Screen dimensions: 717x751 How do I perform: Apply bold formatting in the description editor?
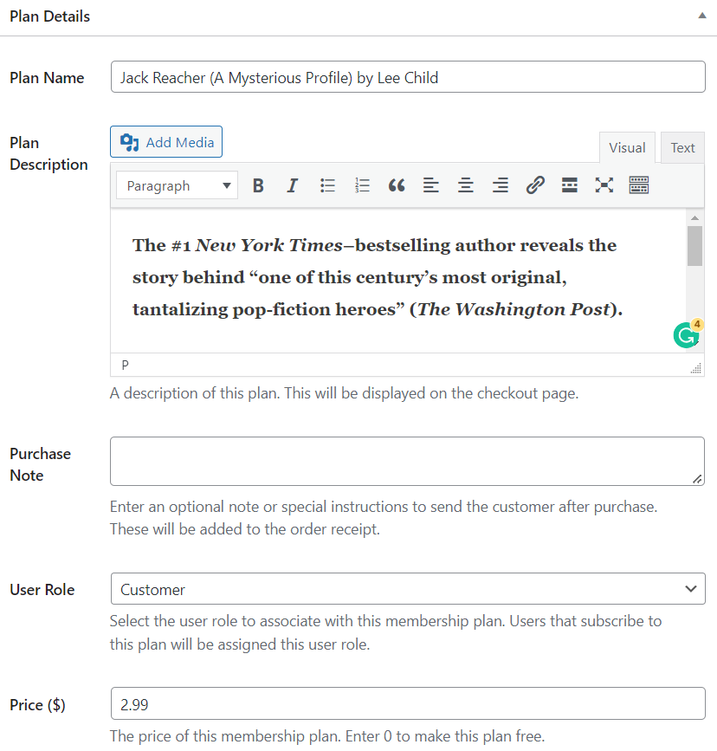click(x=258, y=185)
